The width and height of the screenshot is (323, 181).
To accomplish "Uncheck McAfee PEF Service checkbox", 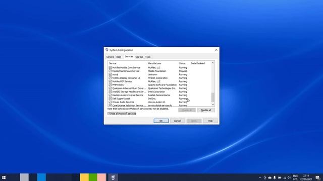I will tap(110, 81).
